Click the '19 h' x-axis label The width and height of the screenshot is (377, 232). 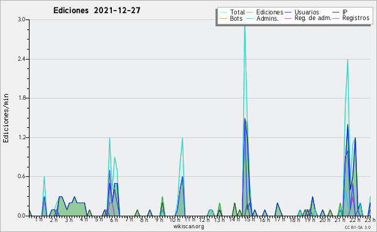[310, 219]
